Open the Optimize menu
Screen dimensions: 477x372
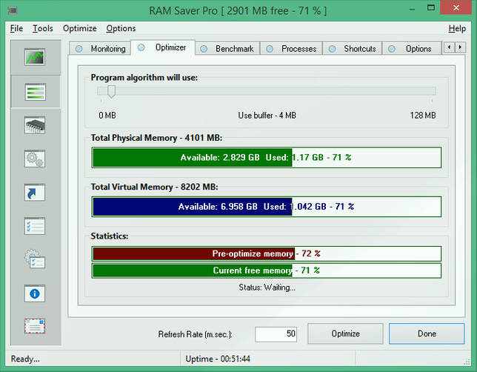point(80,28)
